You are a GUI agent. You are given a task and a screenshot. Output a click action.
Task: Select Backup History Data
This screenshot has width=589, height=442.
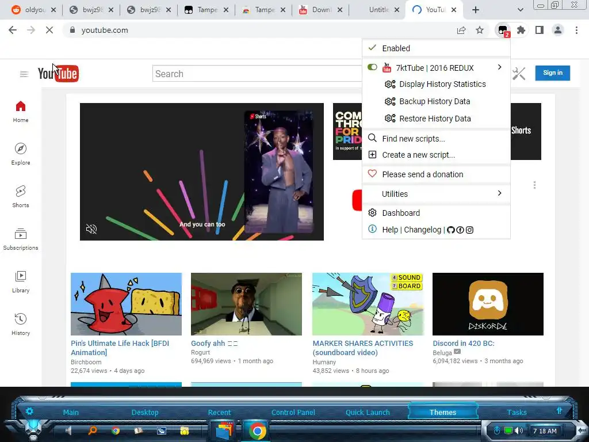436,101
